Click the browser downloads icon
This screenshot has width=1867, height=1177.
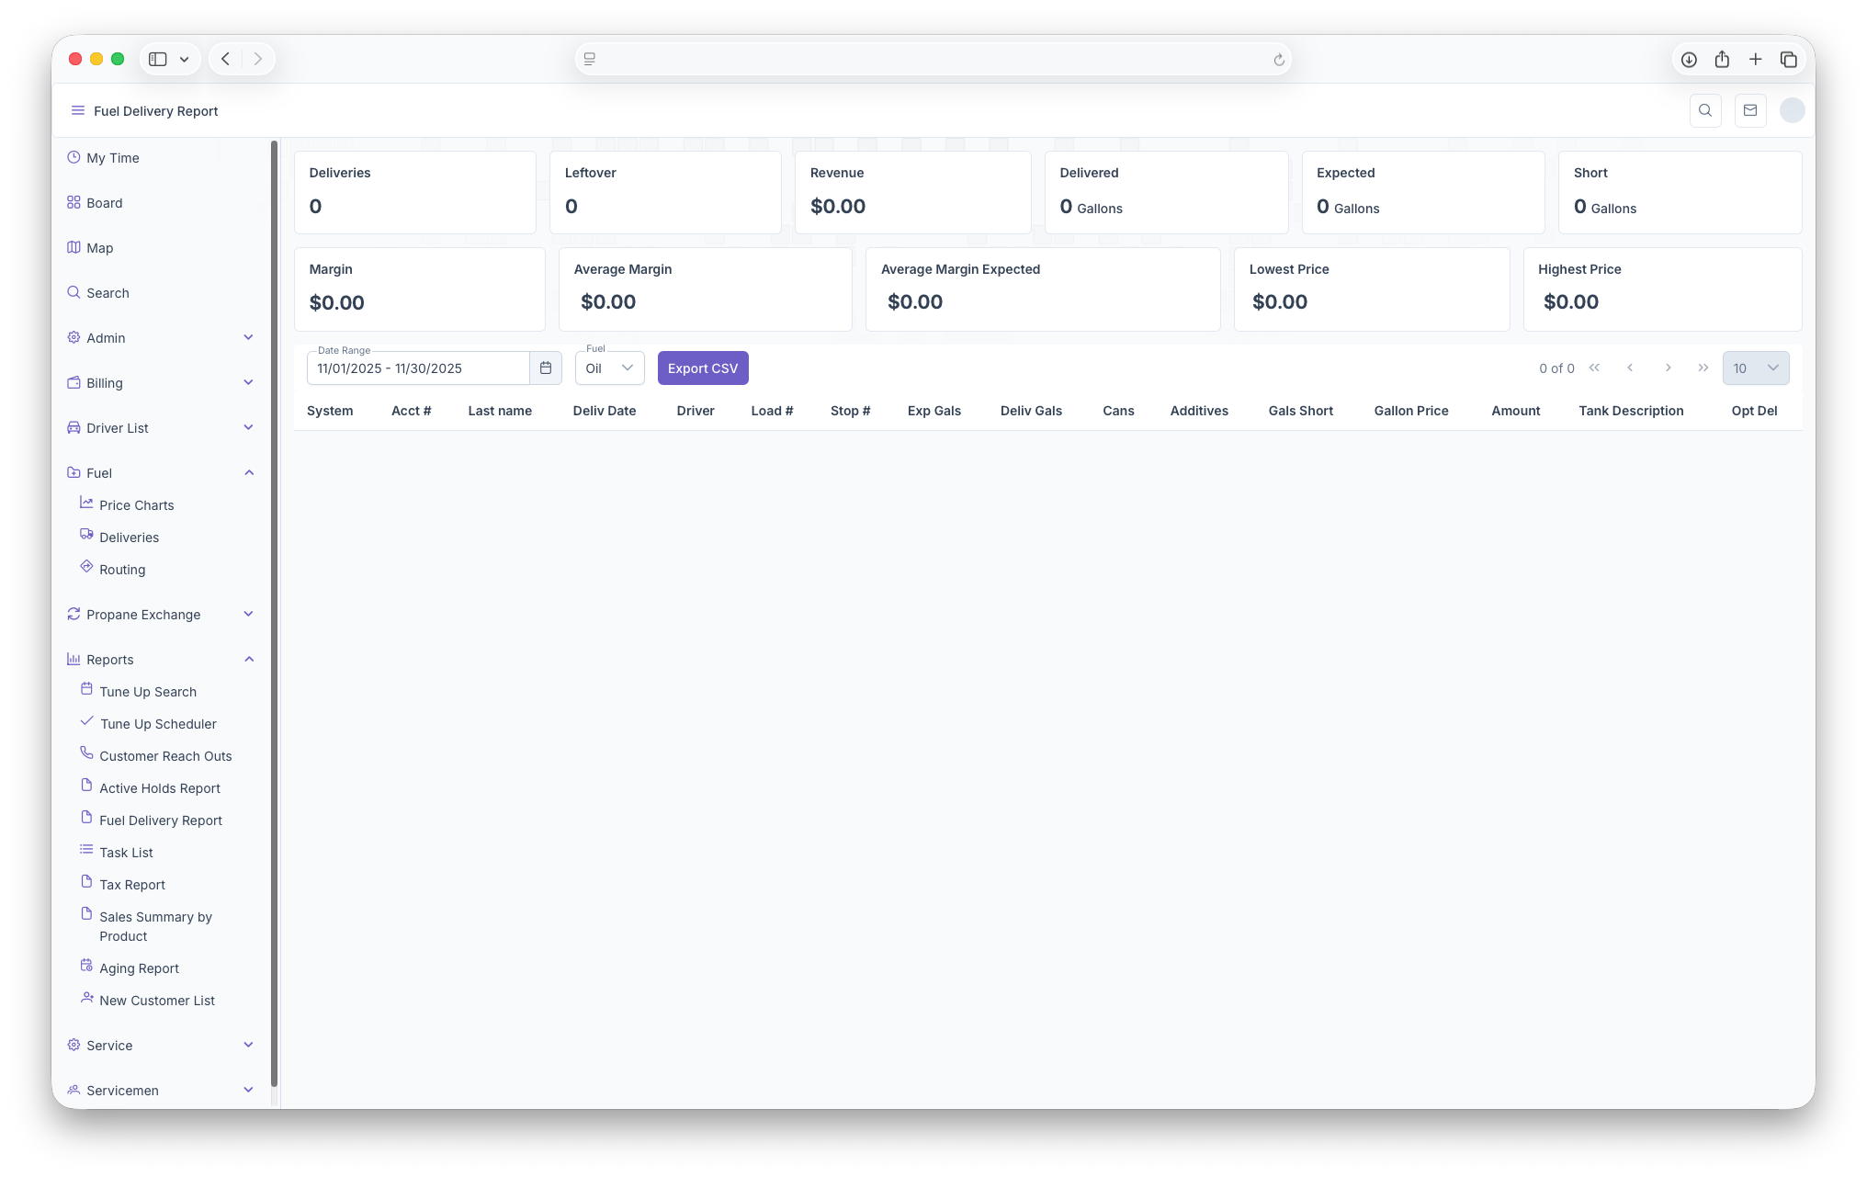click(1689, 60)
